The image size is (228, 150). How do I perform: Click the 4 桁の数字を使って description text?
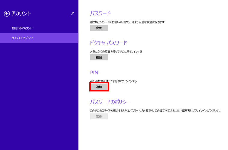pyautogui.click(x=113, y=81)
